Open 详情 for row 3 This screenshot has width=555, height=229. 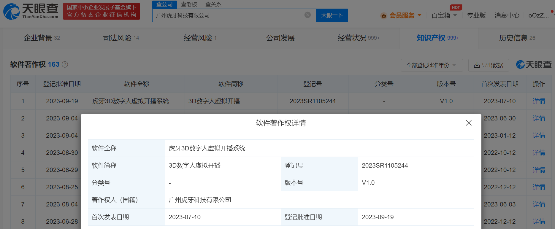pyautogui.click(x=539, y=136)
